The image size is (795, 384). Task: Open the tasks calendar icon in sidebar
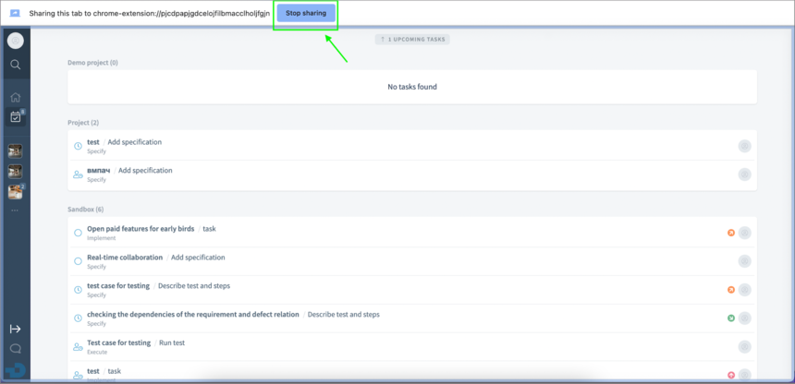(x=16, y=117)
